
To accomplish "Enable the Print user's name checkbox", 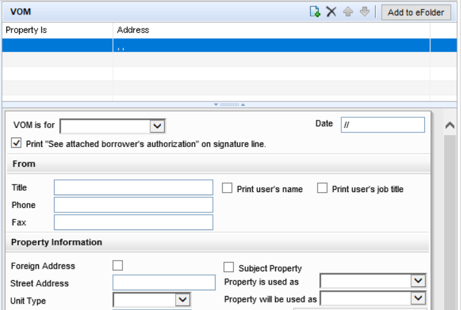I will point(228,188).
